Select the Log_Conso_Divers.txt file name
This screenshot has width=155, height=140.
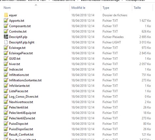[x=24, y=97]
